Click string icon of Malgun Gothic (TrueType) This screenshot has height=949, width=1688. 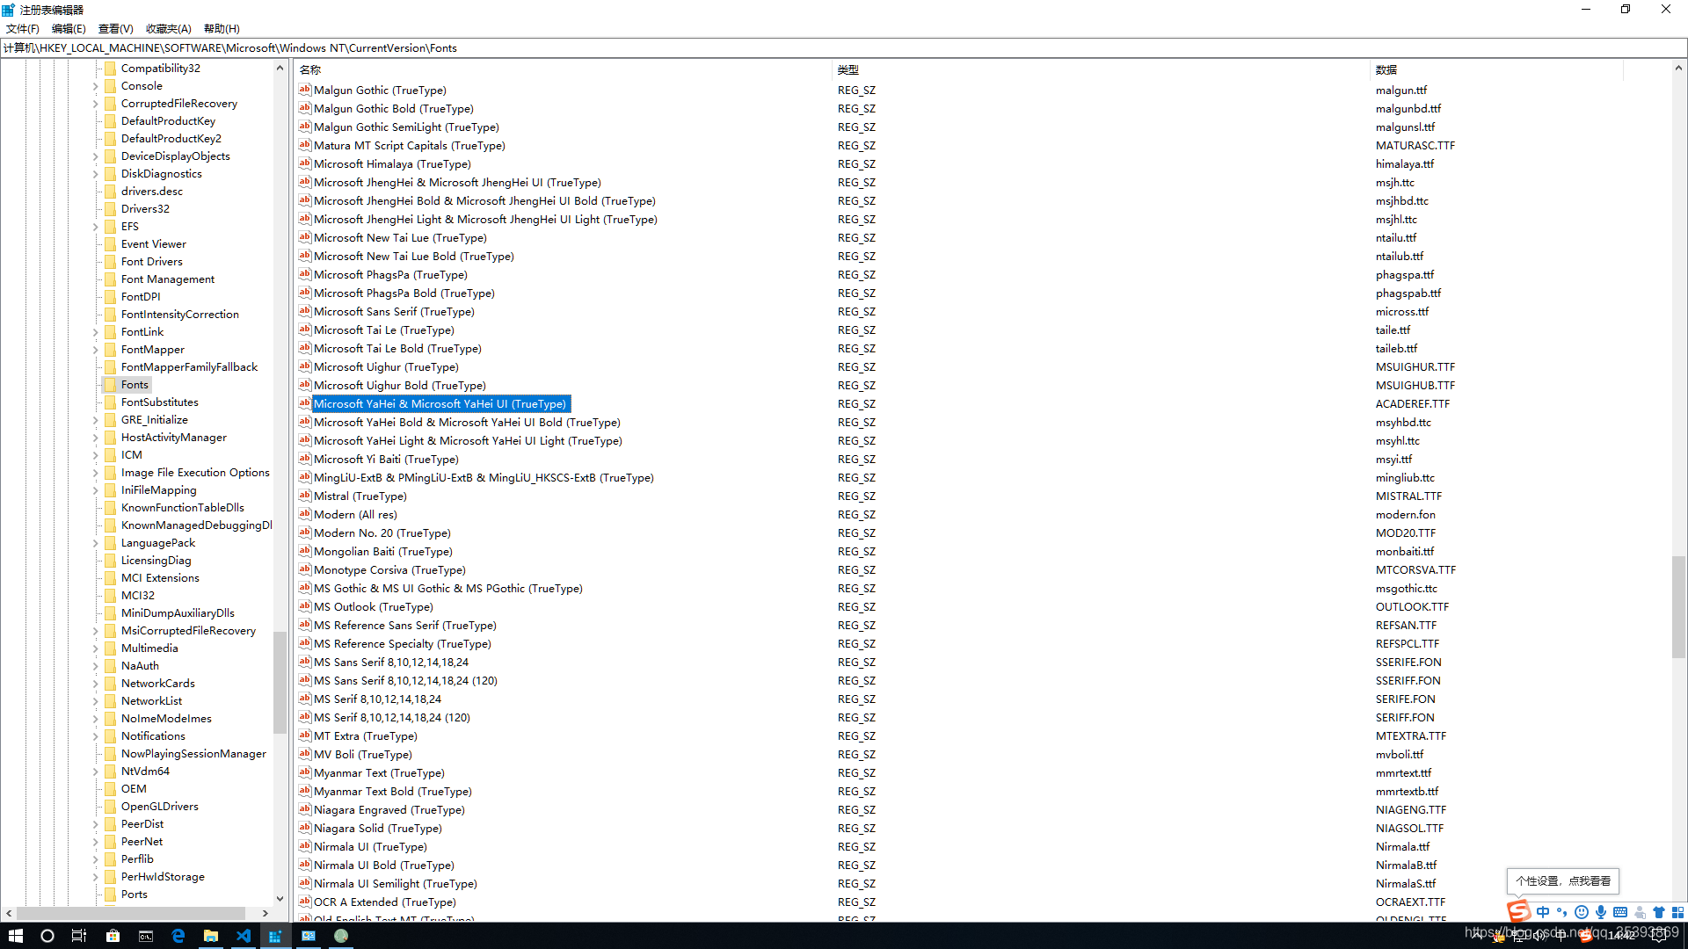click(305, 90)
